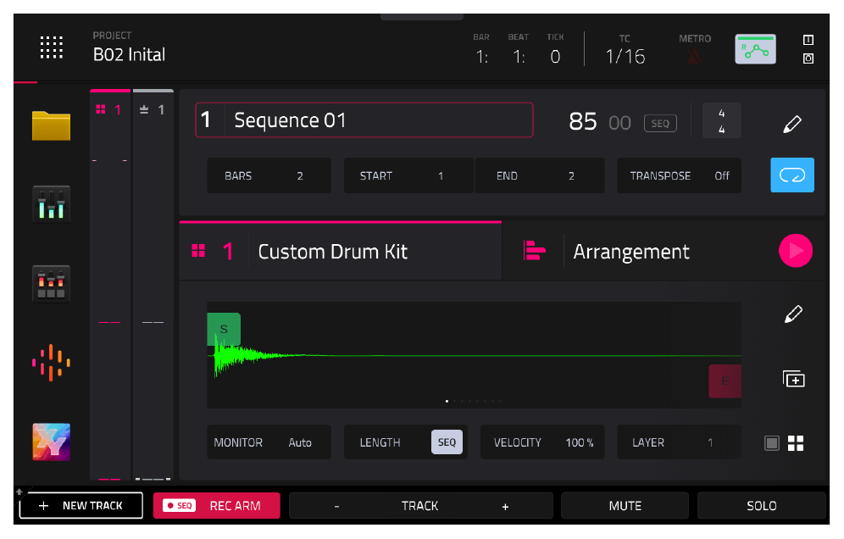
Task: Click the page indicator dots under waveform
Action: point(474,401)
